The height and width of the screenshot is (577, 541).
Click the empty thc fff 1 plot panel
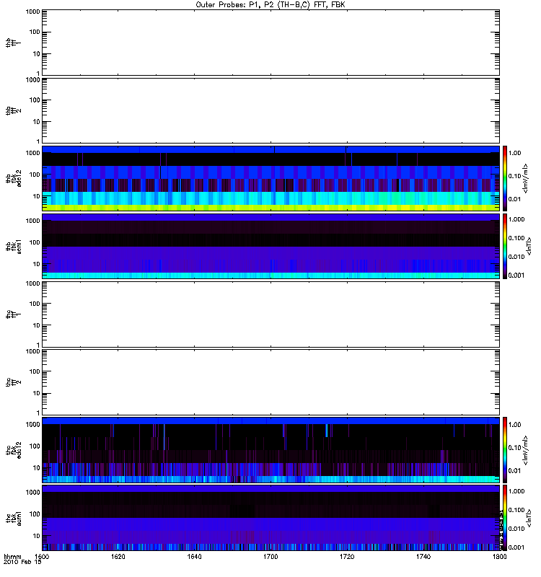coord(270,314)
